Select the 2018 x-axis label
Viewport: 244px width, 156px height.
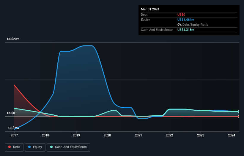coord(45,135)
